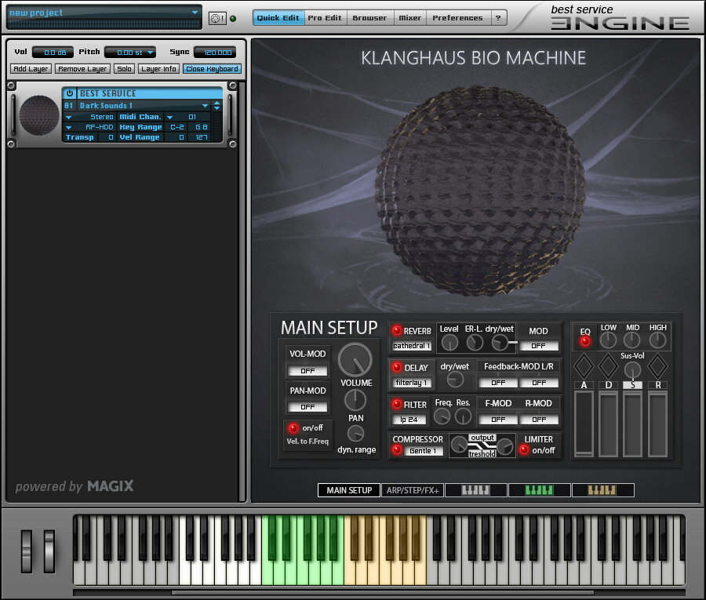706x600 pixels.
Task: Switch to the Pro Edit tab
Action: coord(325,18)
